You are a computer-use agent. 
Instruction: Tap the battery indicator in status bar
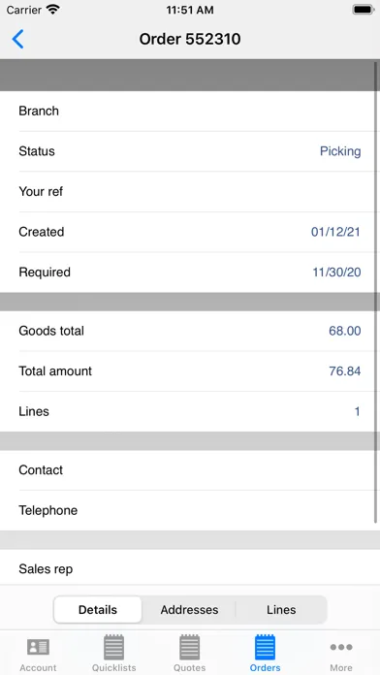coord(364,10)
